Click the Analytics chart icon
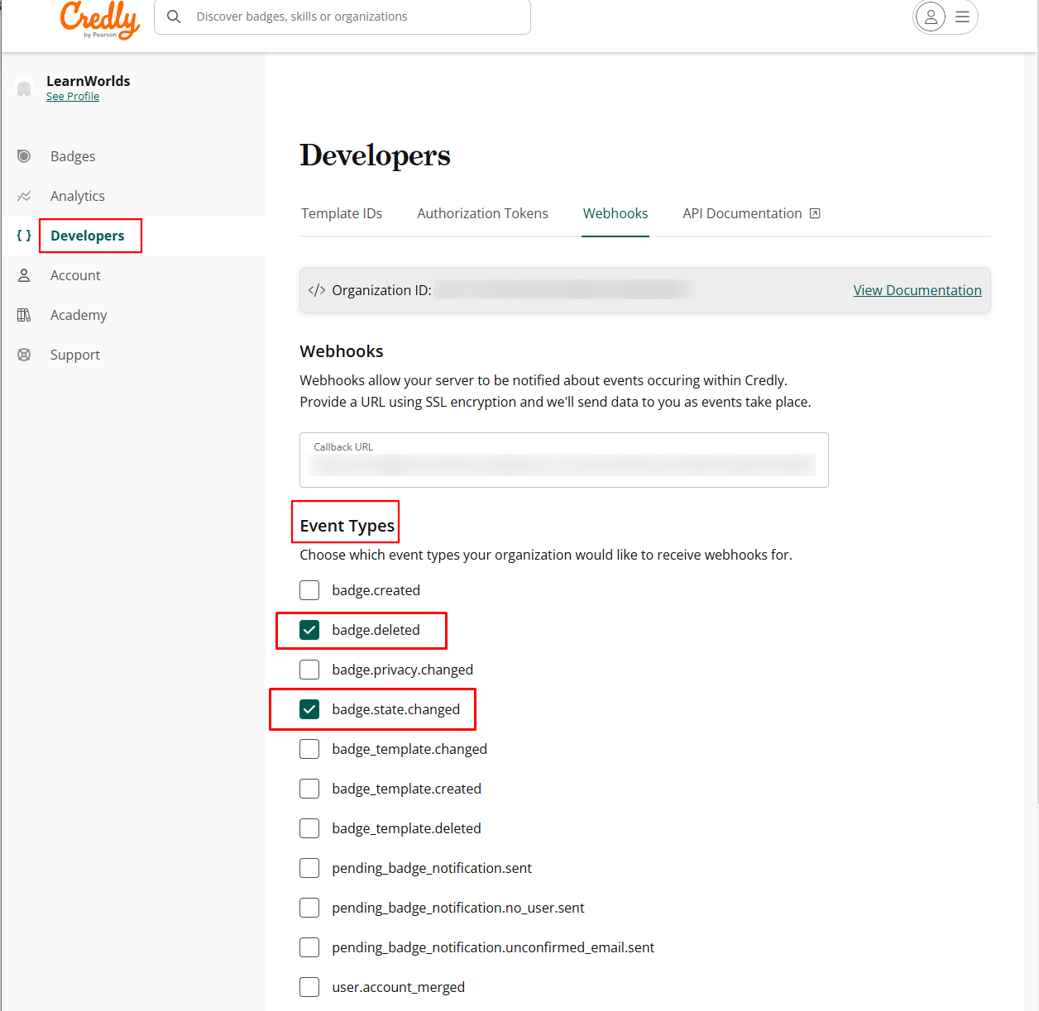Screen dimensions: 1039x1011 click(x=24, y=196)
